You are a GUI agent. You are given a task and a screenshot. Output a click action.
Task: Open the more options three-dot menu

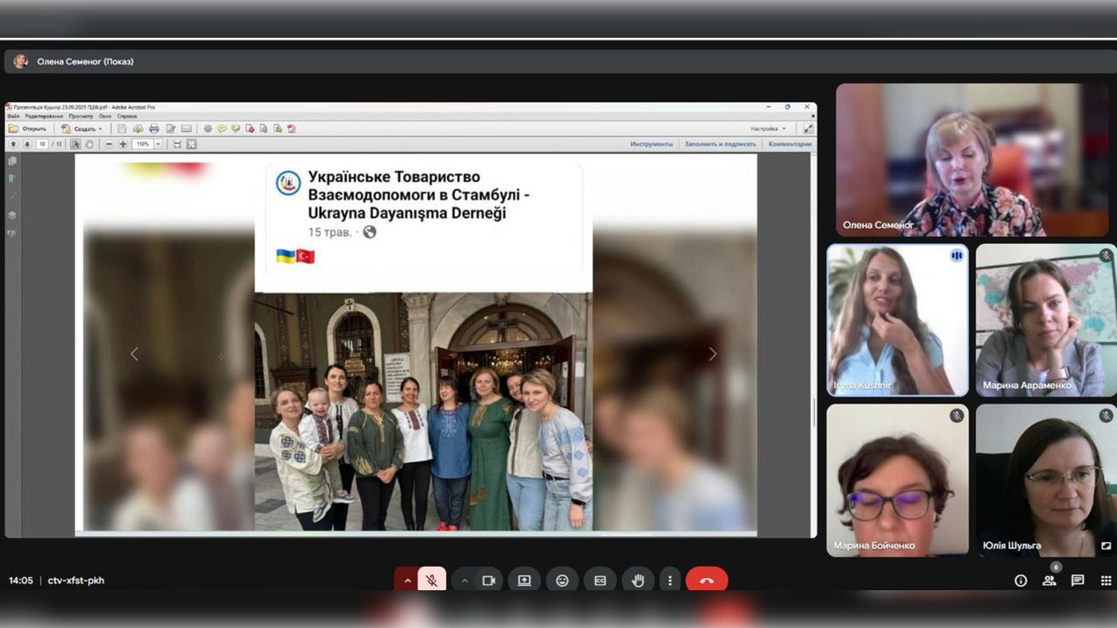pos(670,580)
